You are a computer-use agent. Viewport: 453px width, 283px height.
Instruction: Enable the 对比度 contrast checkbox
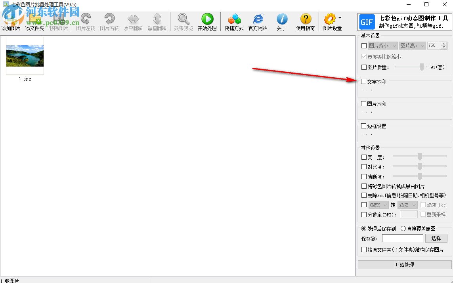coord(364,167)
